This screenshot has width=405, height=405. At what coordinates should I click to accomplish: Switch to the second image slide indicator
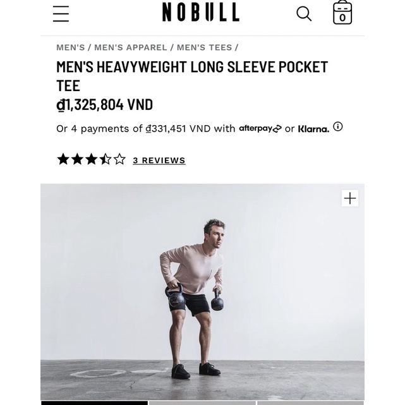[202, 403]
